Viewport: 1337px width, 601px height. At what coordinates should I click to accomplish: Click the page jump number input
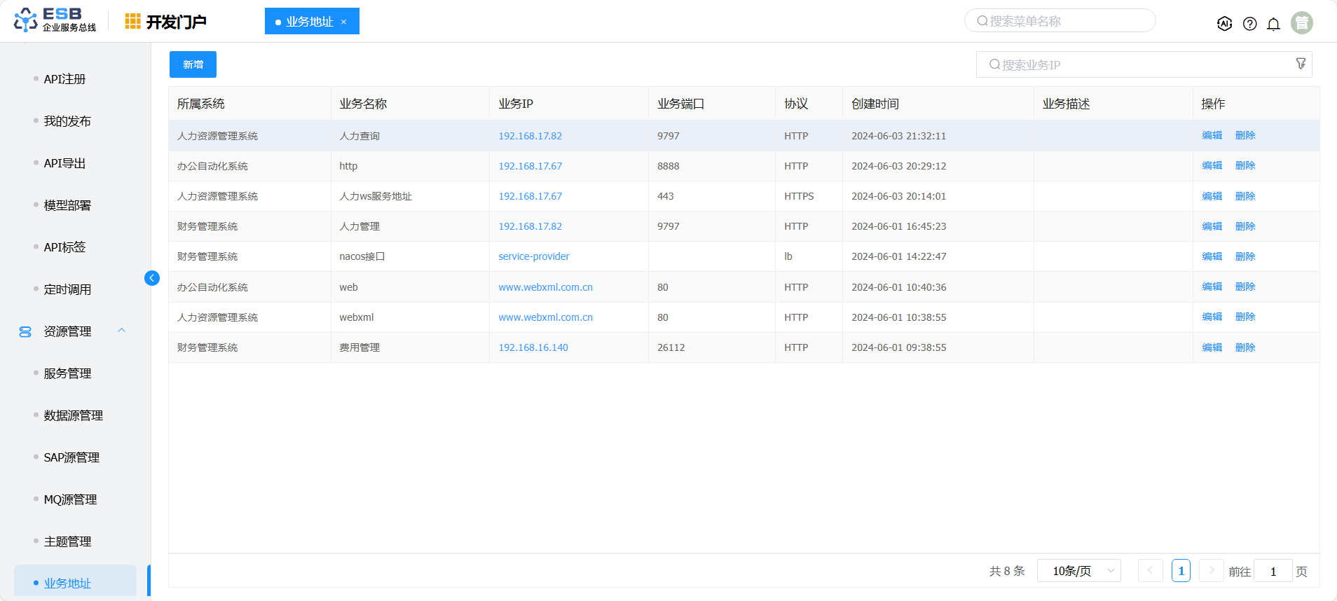pos(1273,571)
